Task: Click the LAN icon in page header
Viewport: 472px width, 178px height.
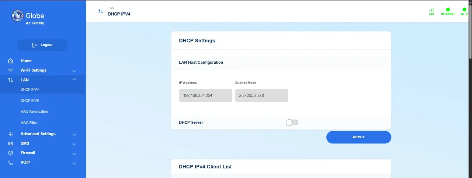Action: [101, 11]
